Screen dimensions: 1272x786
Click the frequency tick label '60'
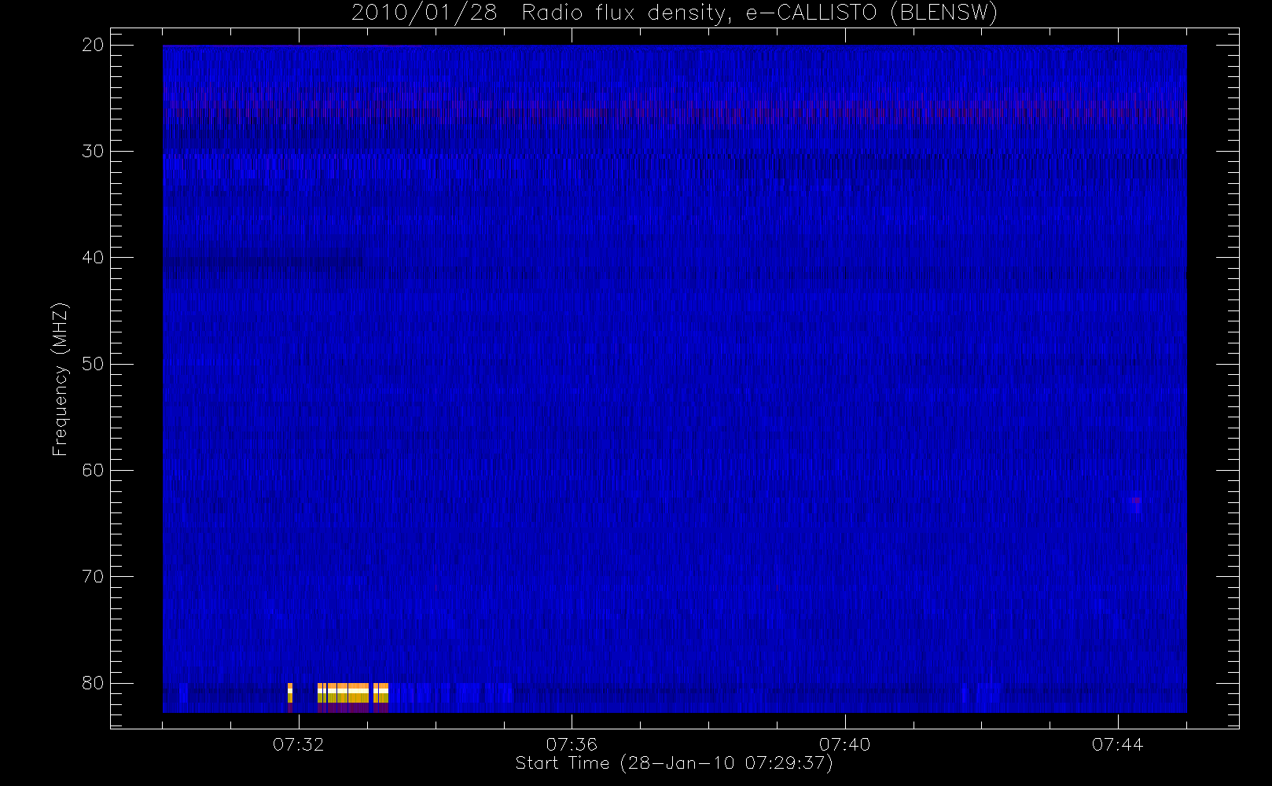point(94,470)
